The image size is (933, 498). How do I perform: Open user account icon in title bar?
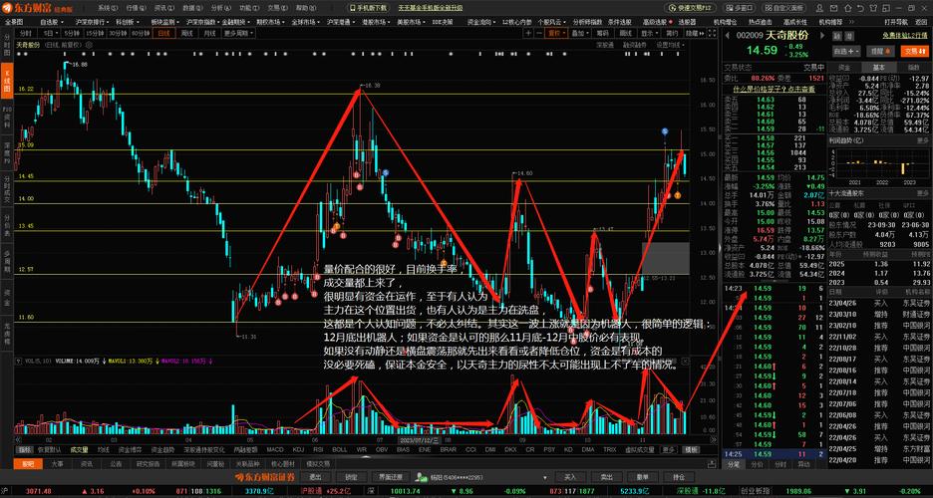pyautogui.click(x=819, y=8)
